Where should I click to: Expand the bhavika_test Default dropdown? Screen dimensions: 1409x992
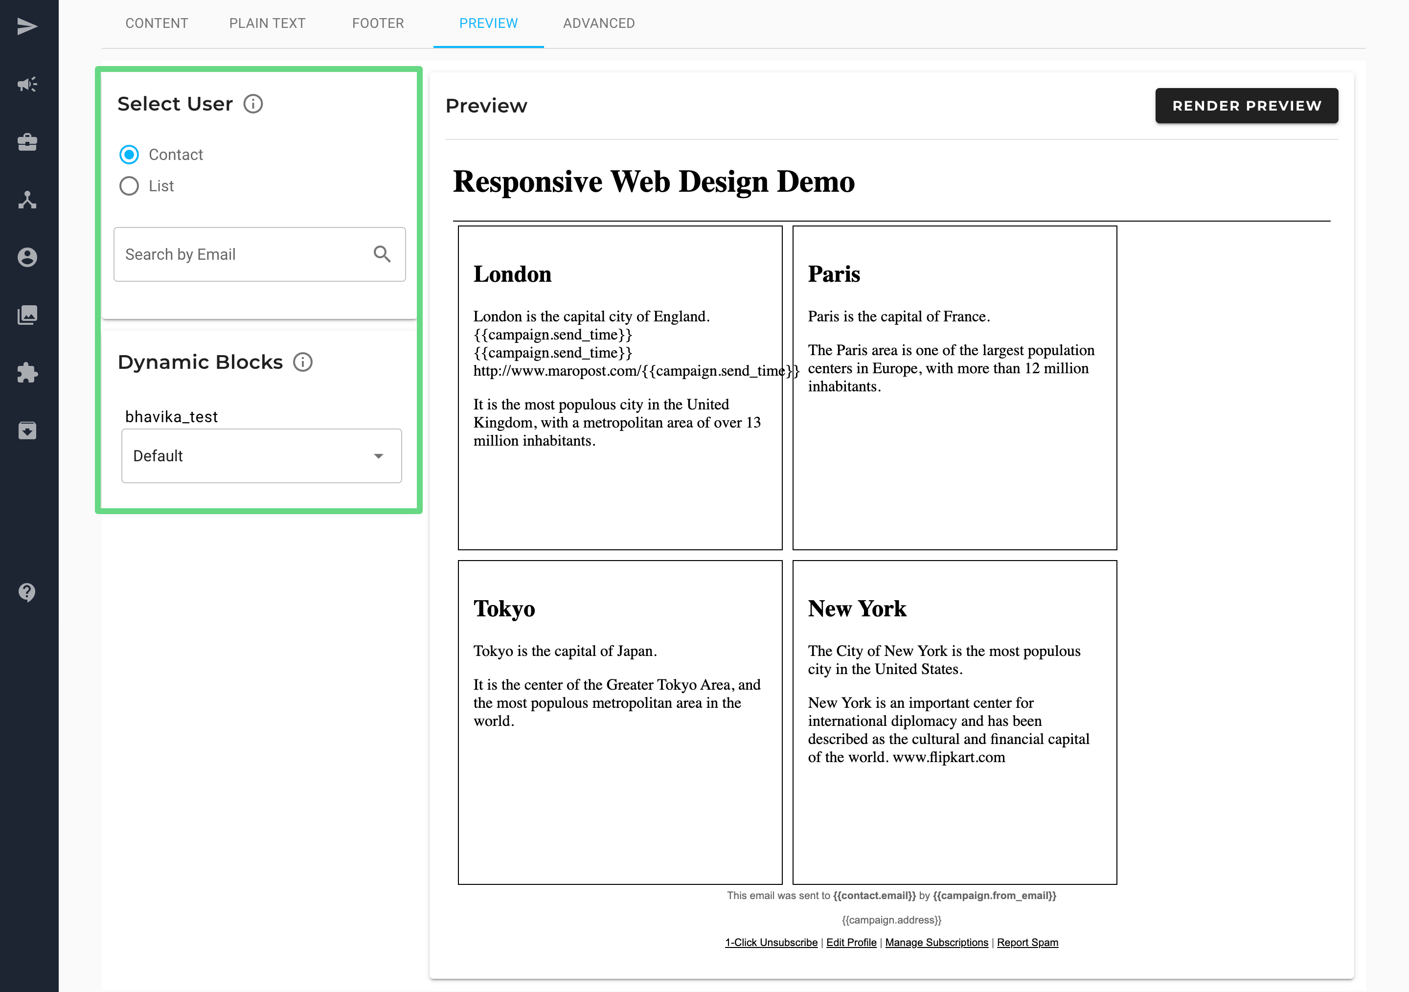click(261, 456)
